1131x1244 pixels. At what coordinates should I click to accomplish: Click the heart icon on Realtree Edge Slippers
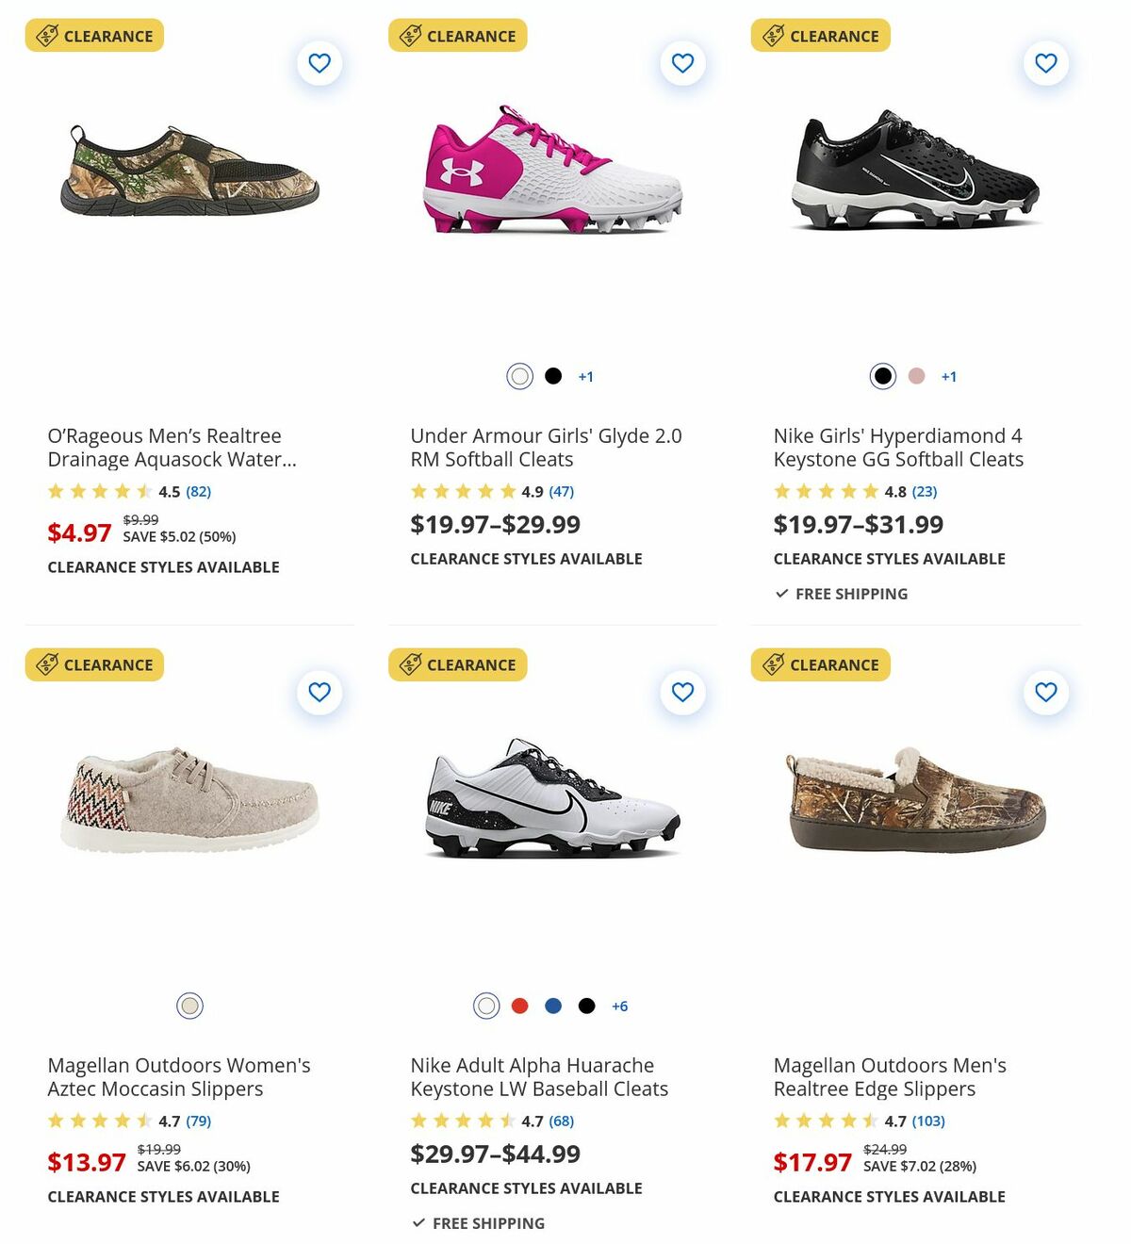coord(1045,692)
